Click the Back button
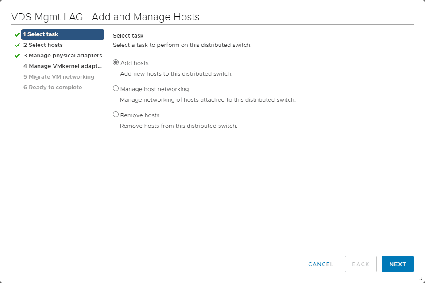Viewport: 425px width, 283px height. pyautogui.click(x=360, y=264)
